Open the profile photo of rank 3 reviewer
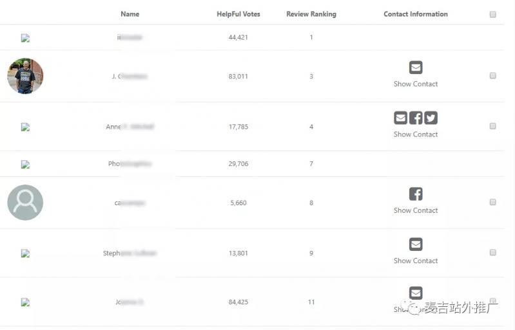 (25, 76)
